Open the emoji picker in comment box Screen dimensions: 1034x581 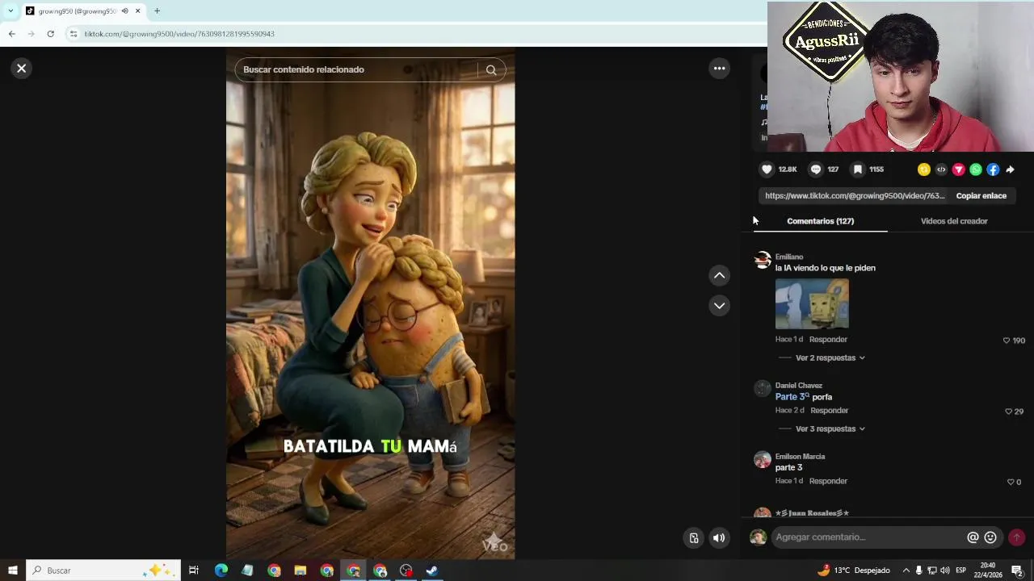coord(990,537)
